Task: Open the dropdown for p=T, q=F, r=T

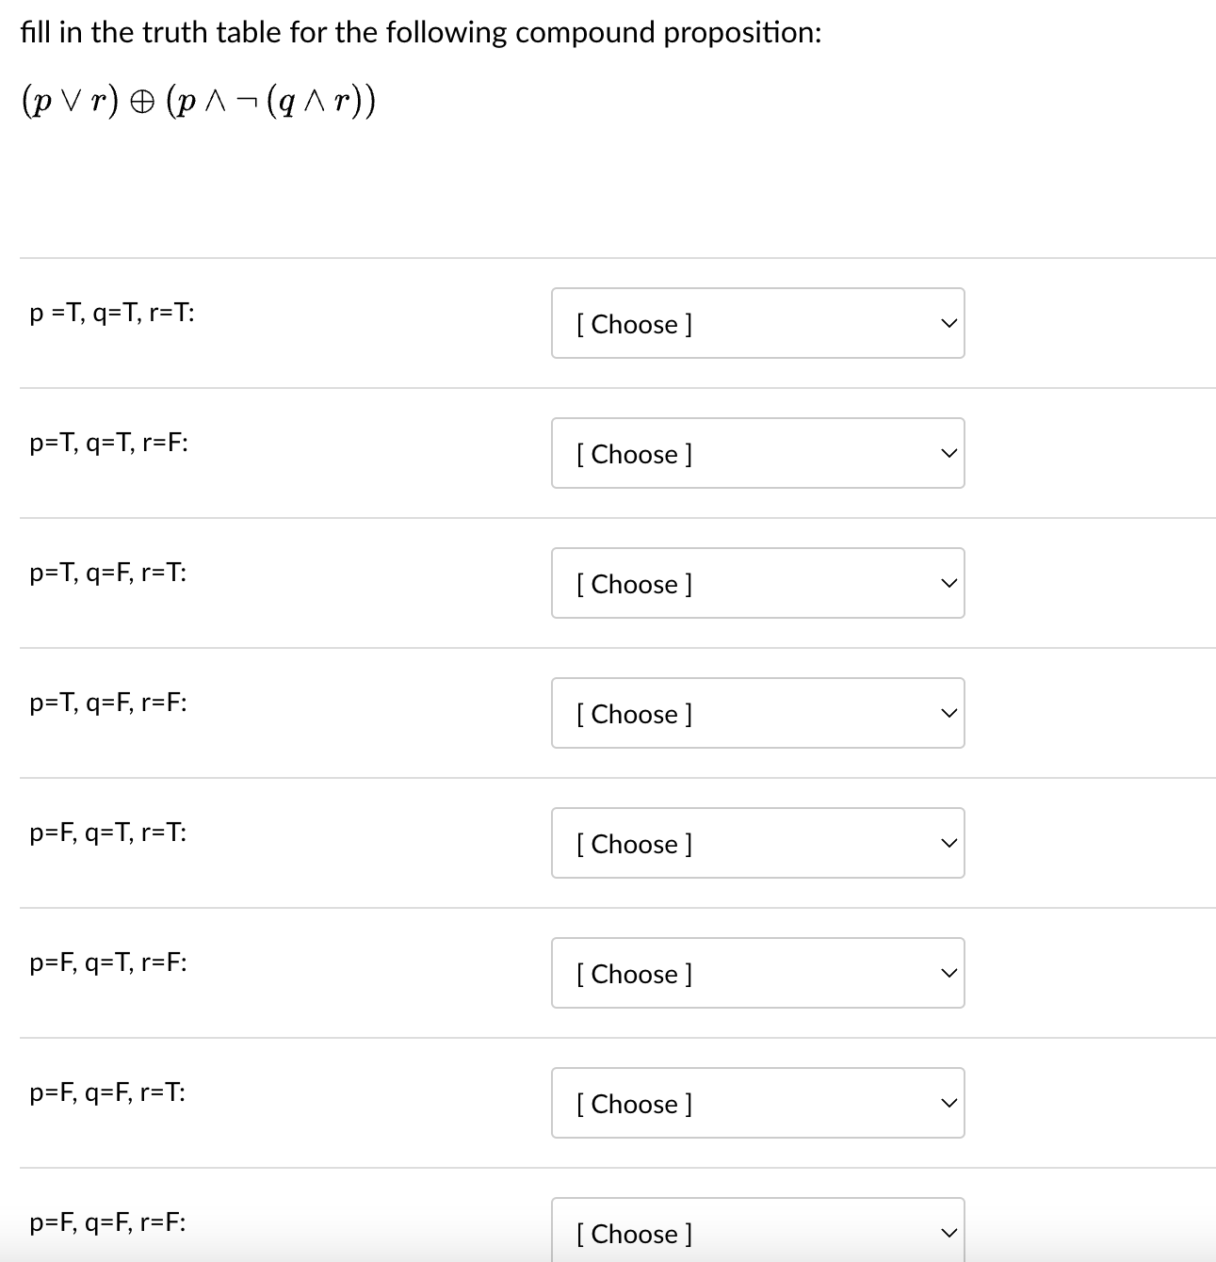Action: 757,584
